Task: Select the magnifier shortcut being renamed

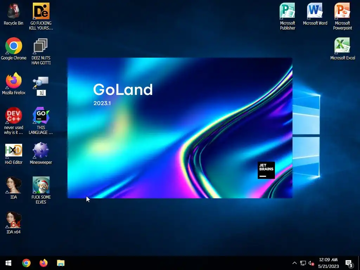Action: [41, 83]
